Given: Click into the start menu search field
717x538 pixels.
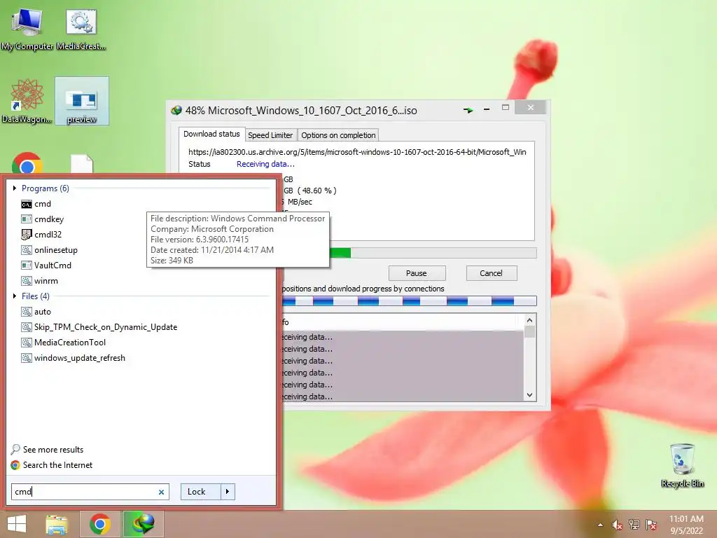Looking at the screenshot, I should coord(90,492).
